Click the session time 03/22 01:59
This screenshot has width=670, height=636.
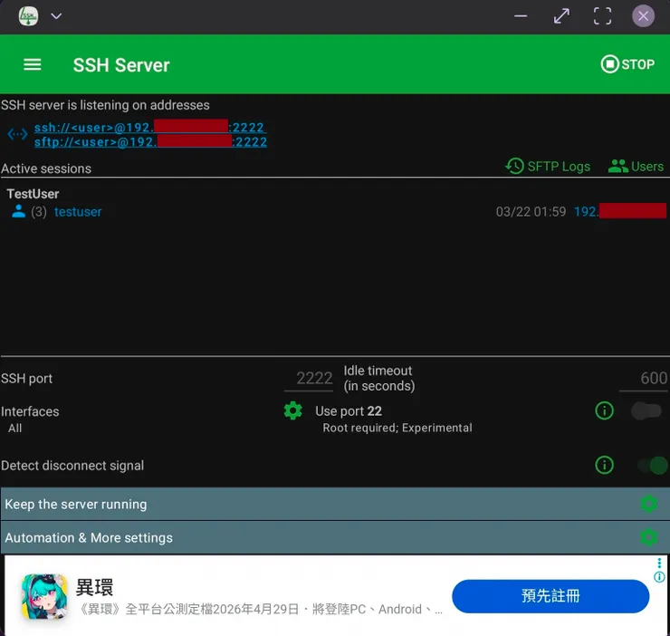click(531, 212)
